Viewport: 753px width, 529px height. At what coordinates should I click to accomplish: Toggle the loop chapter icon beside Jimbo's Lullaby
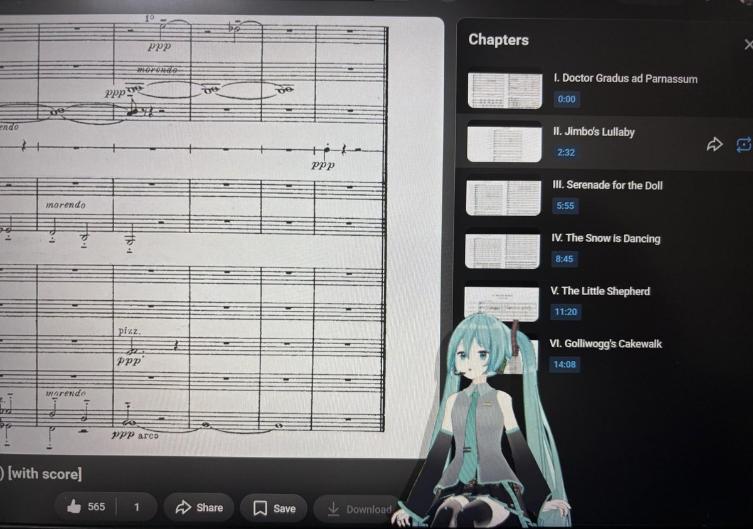click(x=744, y=145)
